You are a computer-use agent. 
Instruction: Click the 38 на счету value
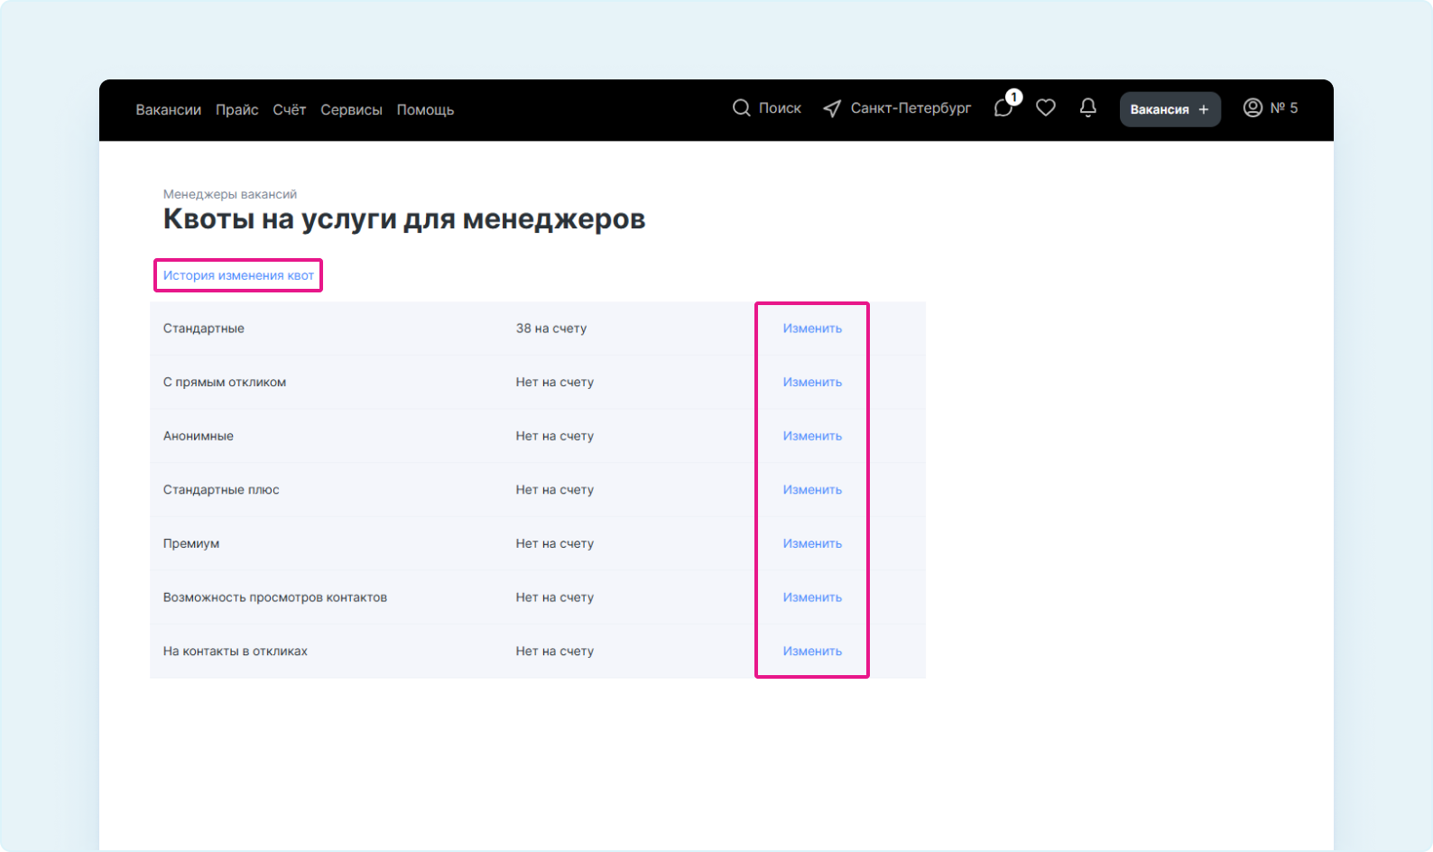[551, 329]
